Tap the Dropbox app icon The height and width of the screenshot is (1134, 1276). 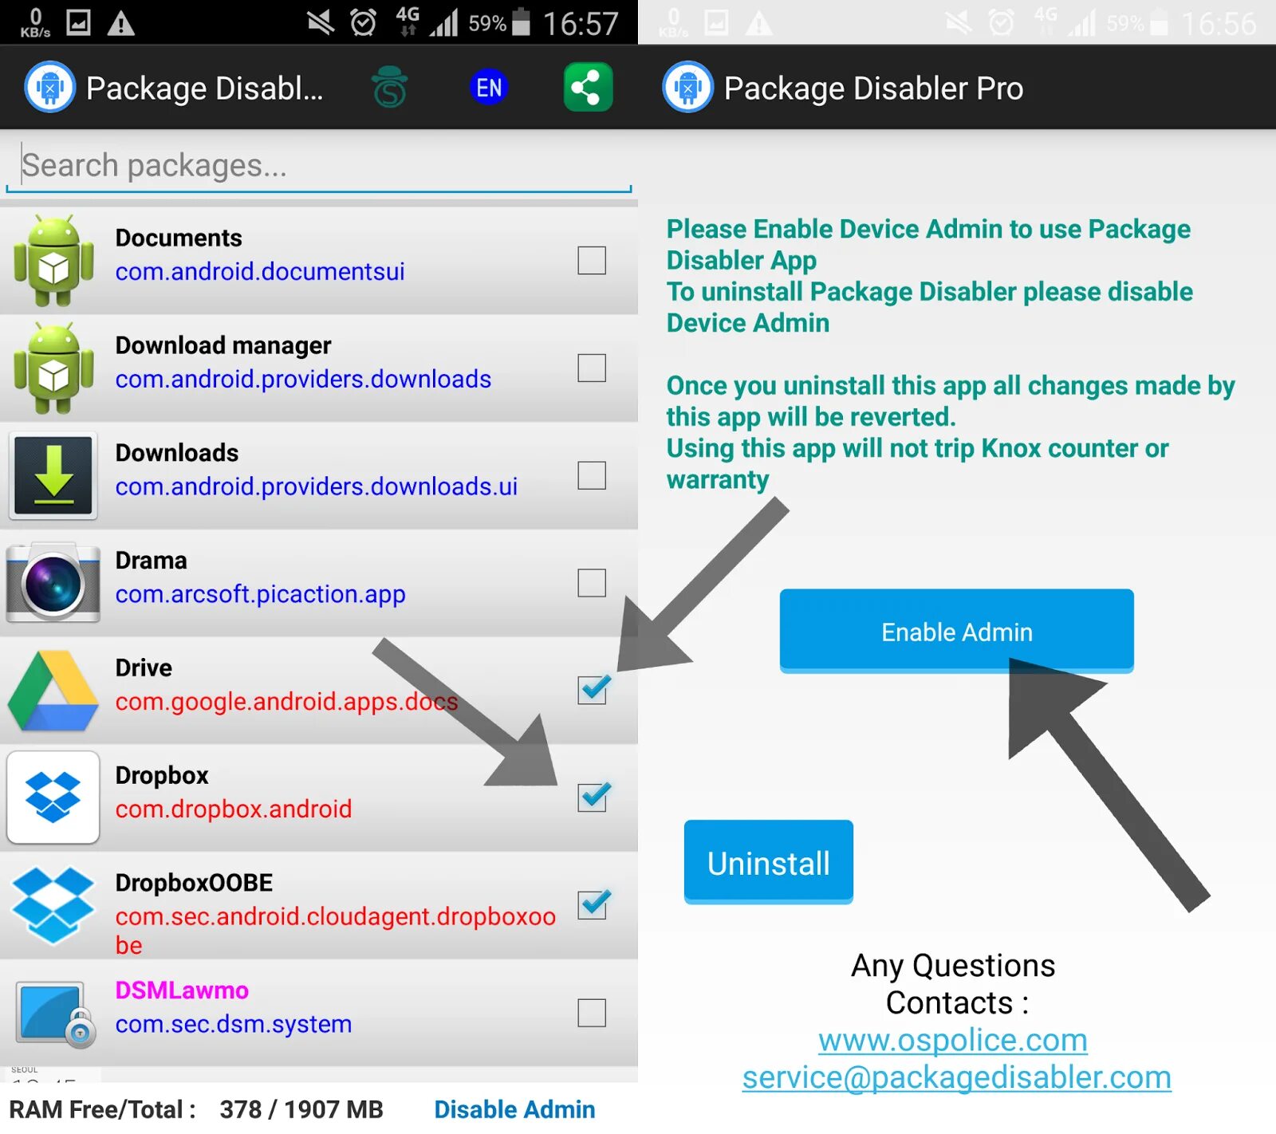tap(53, 797)
